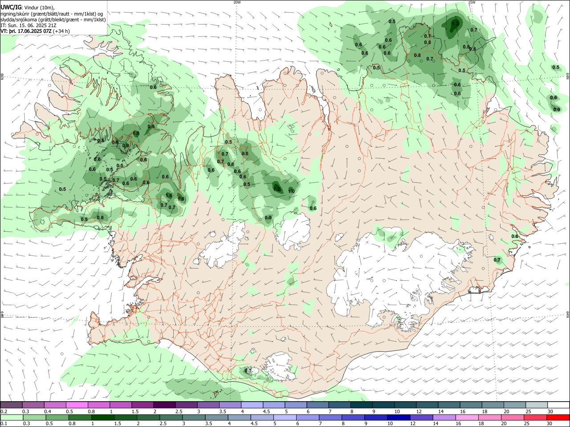Pick the bright pink 0.5–0.8 snow legend swatch
This screenshot has width=570, height=427.
tap(77, 405)
